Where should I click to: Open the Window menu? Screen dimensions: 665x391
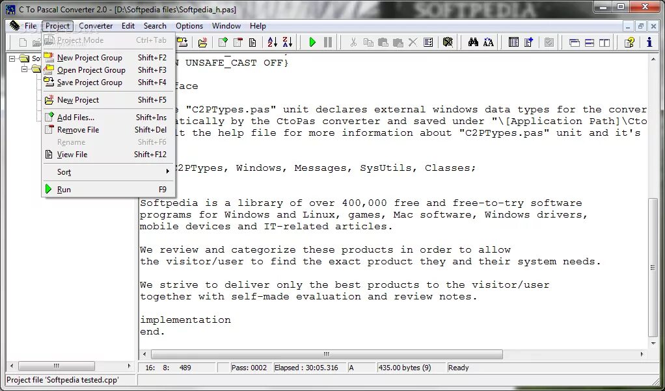[226, 26]
